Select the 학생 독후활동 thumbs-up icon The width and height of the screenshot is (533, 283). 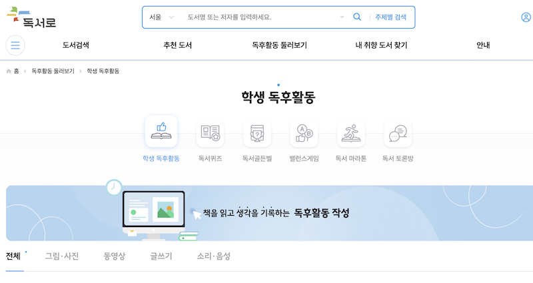pyautogui.click(x=161, y=132)
